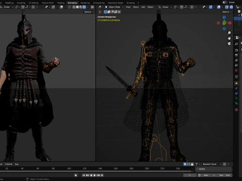Screen dimensions: 242x181
Task: Open the Tool properties tab
Action: point(236,44)
